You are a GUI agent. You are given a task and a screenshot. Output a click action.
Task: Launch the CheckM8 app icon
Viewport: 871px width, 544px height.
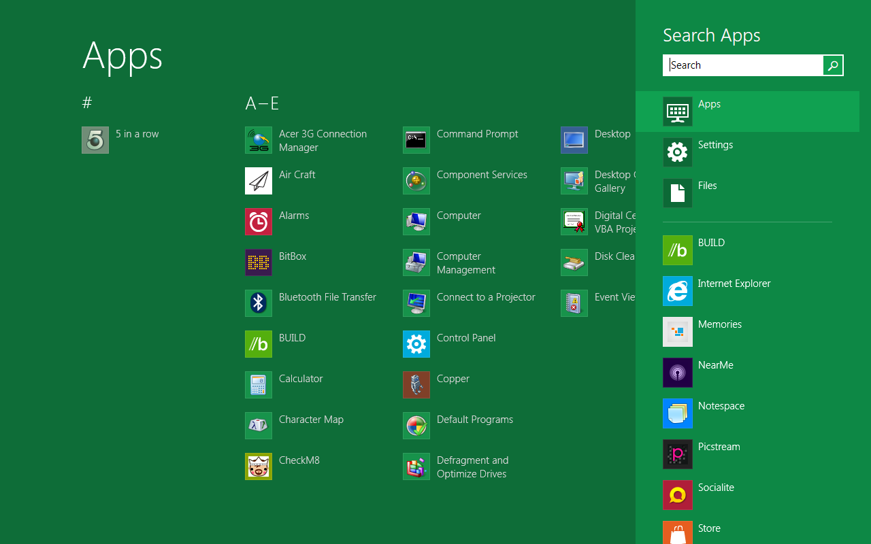pyautogui.click(x=259, y=466)
